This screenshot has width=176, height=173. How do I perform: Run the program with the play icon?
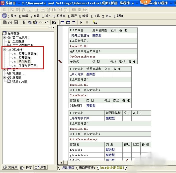pos(81,22)
